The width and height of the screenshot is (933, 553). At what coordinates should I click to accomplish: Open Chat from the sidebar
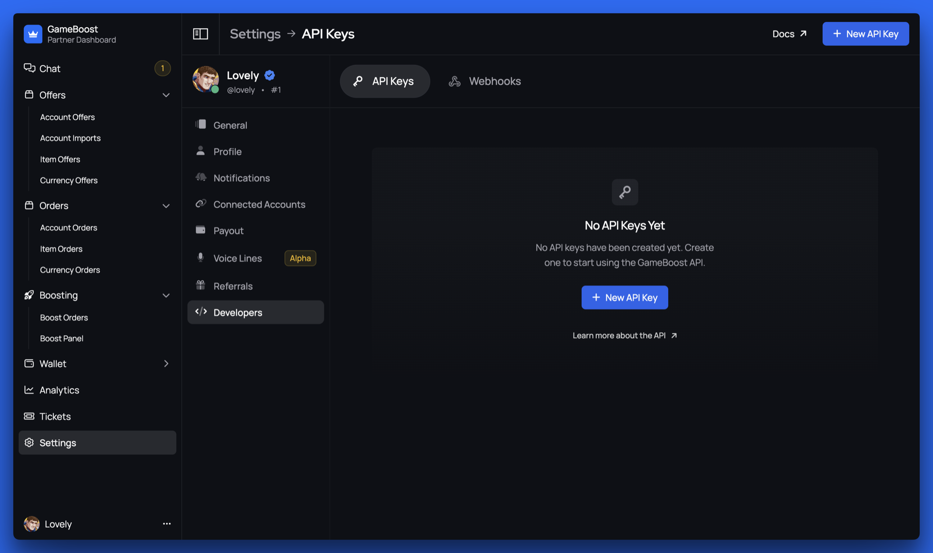50,69
